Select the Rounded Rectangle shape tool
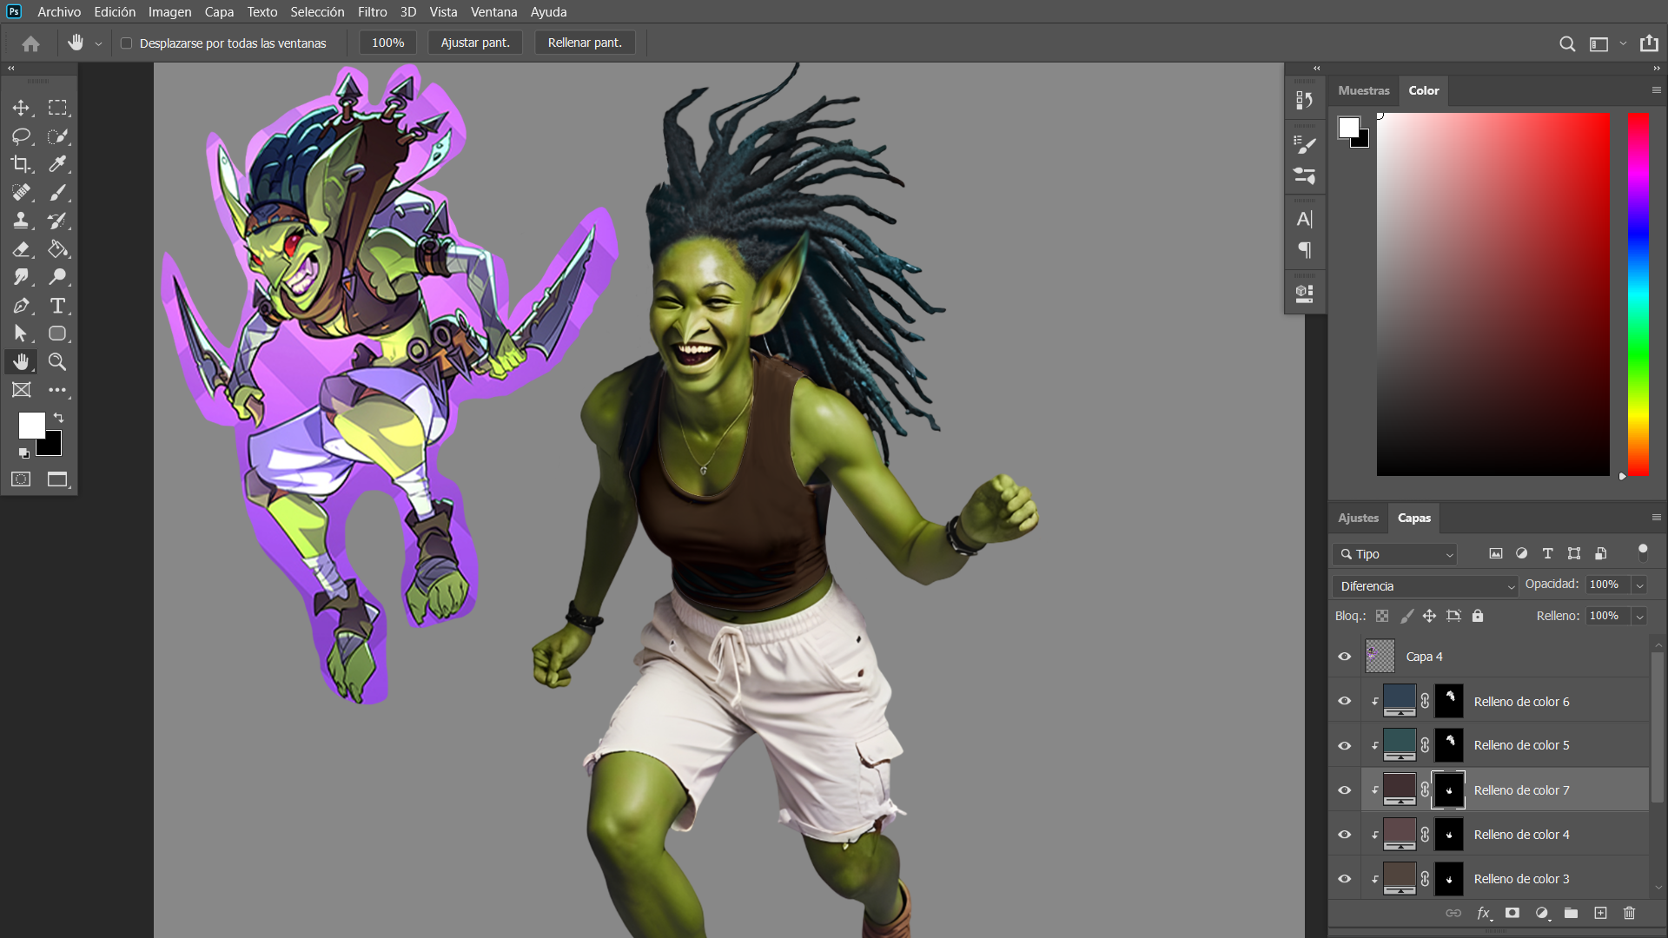 57,334
